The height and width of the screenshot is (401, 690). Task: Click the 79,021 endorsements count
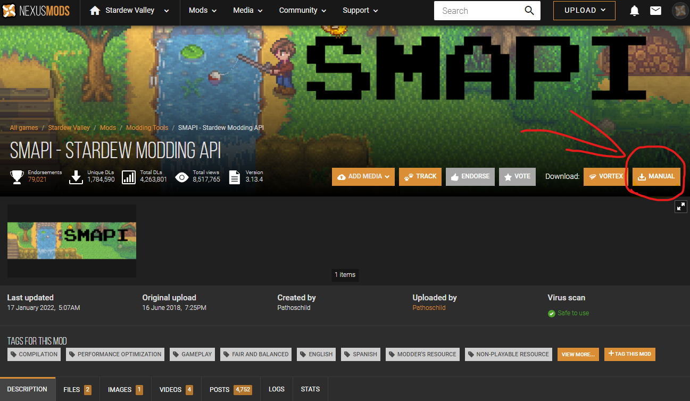37,179
